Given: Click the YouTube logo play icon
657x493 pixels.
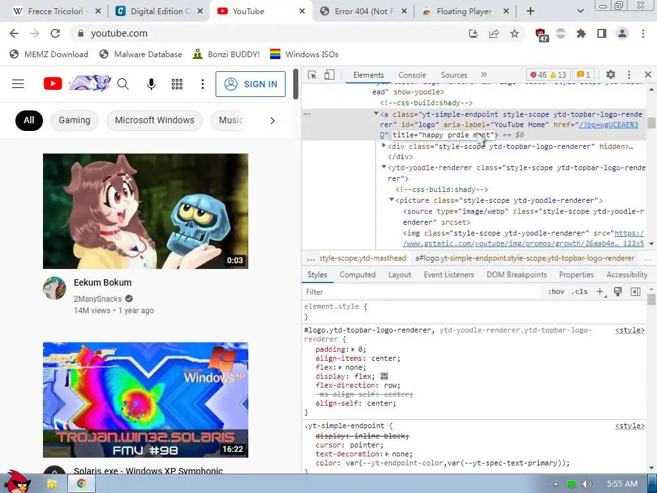Looking at the screenshot, I should coord(53,84).
